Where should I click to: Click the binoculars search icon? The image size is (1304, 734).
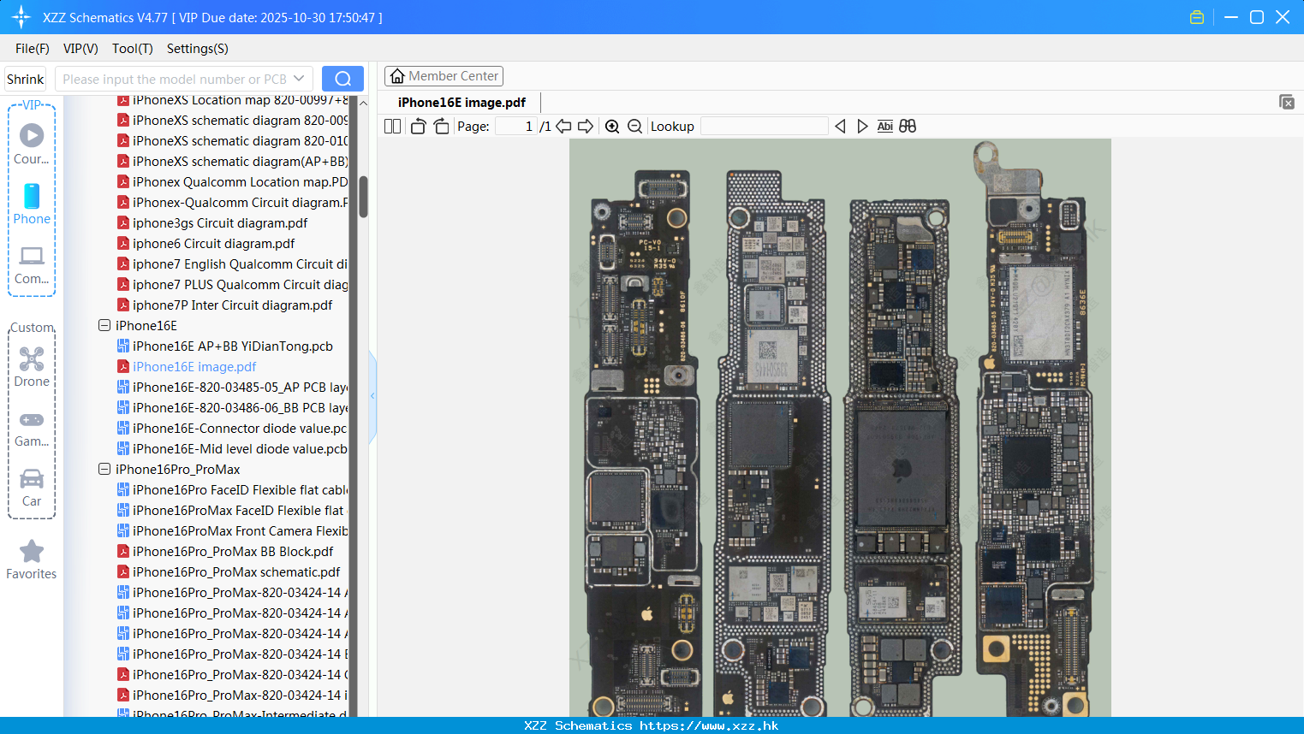click(908, 127)
